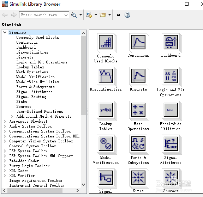Open the Model Verification library icon

coord(106,144)
